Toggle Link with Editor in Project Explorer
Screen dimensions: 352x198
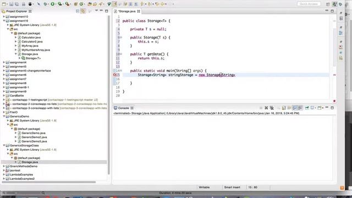click(x=83, y=11)
